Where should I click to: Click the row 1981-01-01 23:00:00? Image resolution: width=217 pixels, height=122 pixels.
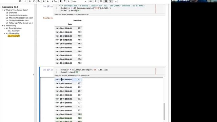point(68,110)
